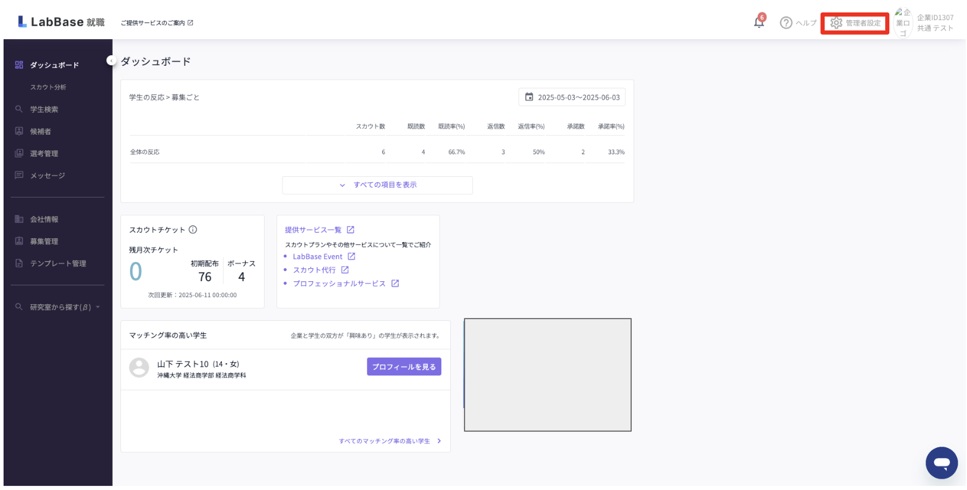Open 選考管理 in the sidebar
The height and width of the screenshot is (490, 967).
point(44,154)
